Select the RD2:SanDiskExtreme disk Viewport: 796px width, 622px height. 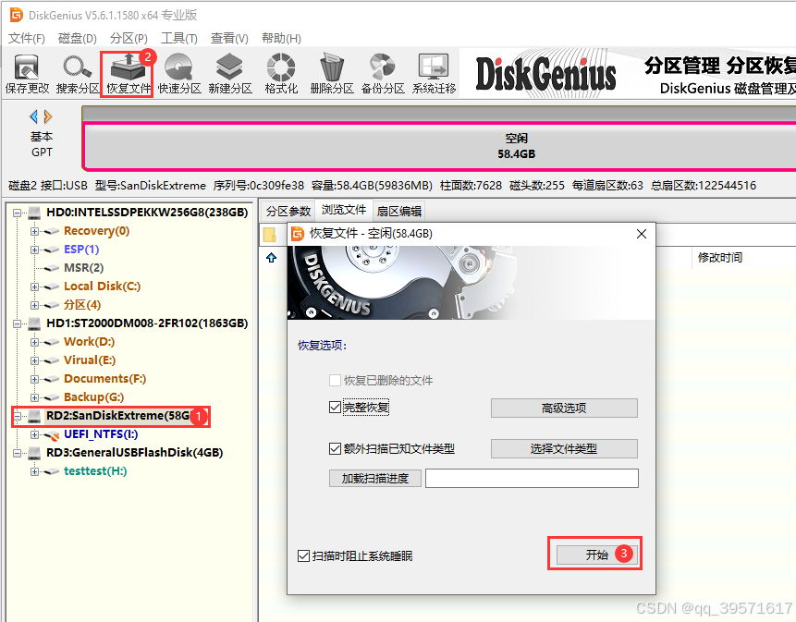117,416
